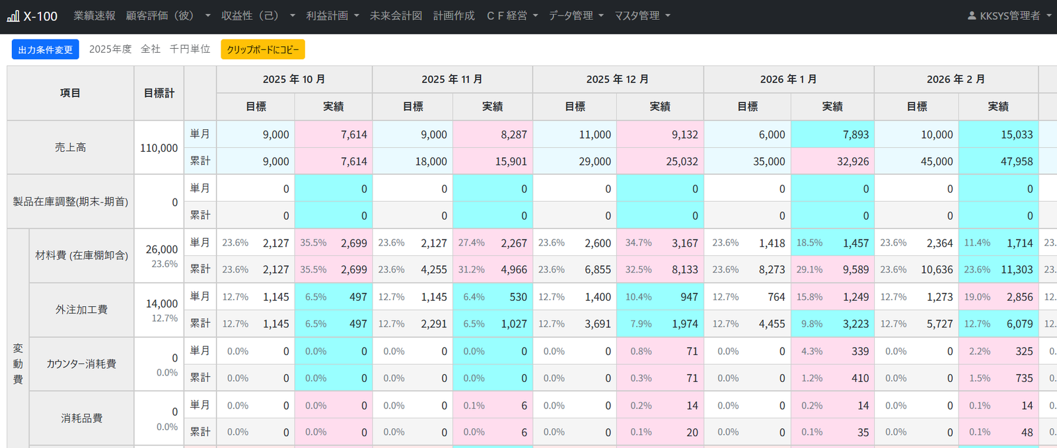The height and width of the screenshot is (448, 1057).
Task: Click the 110,000 sales target total cell
Action: (x=159, y=148)
